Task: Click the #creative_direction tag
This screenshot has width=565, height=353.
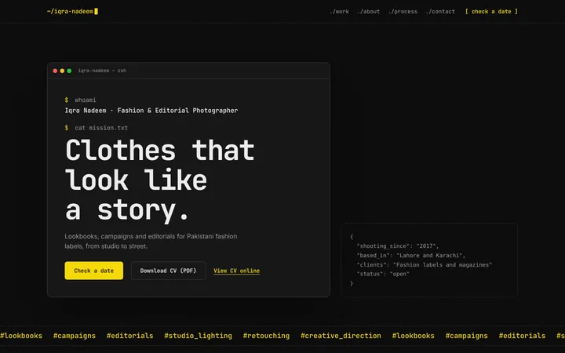Action: (x=341, y=336)
